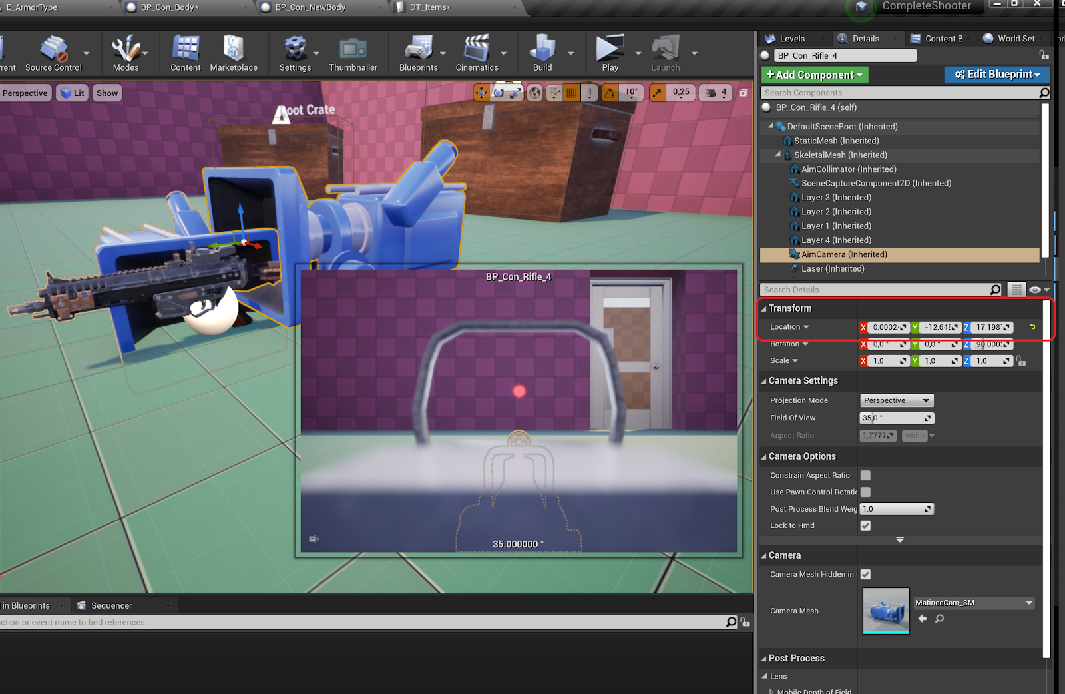Toggle Use Pawn Control Rotation checkbox
Screen dimensions: 1065x694
click(x=865, y=492)
